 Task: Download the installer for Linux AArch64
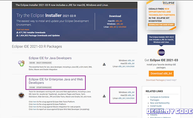coord(122,27)
